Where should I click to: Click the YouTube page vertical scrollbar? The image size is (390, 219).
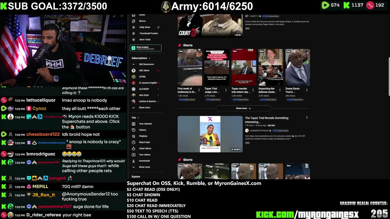click(x=388, y=77)
